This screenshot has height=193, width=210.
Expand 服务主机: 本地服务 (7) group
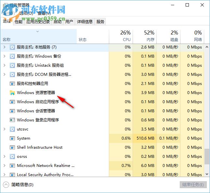(5, 47)
